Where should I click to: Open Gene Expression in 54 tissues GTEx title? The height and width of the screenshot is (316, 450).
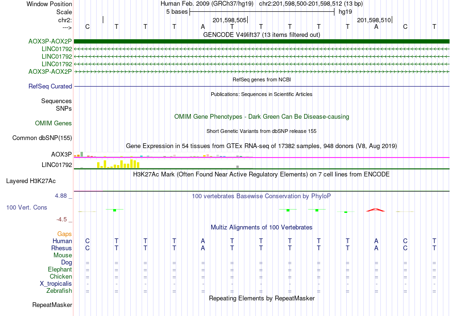261,146
